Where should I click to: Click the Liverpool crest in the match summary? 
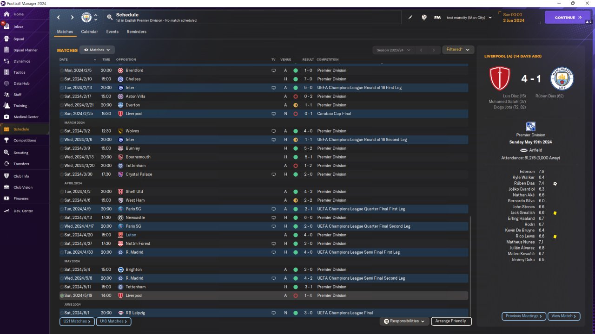tap(500, 78)
